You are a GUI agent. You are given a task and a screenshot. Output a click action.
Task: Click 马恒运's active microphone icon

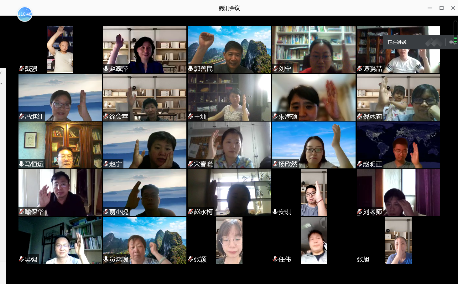point(21,164)
